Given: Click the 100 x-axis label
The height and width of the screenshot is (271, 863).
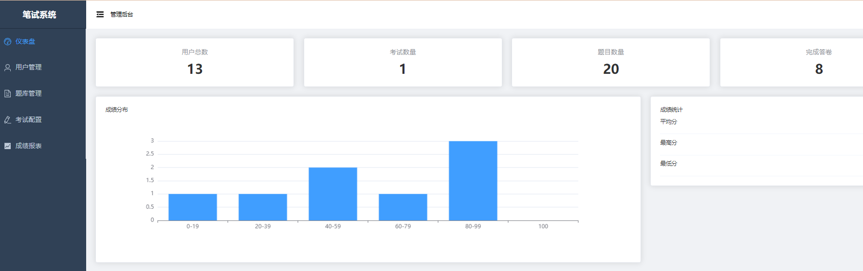Looking at the screenshot, I should pos(543,226).
